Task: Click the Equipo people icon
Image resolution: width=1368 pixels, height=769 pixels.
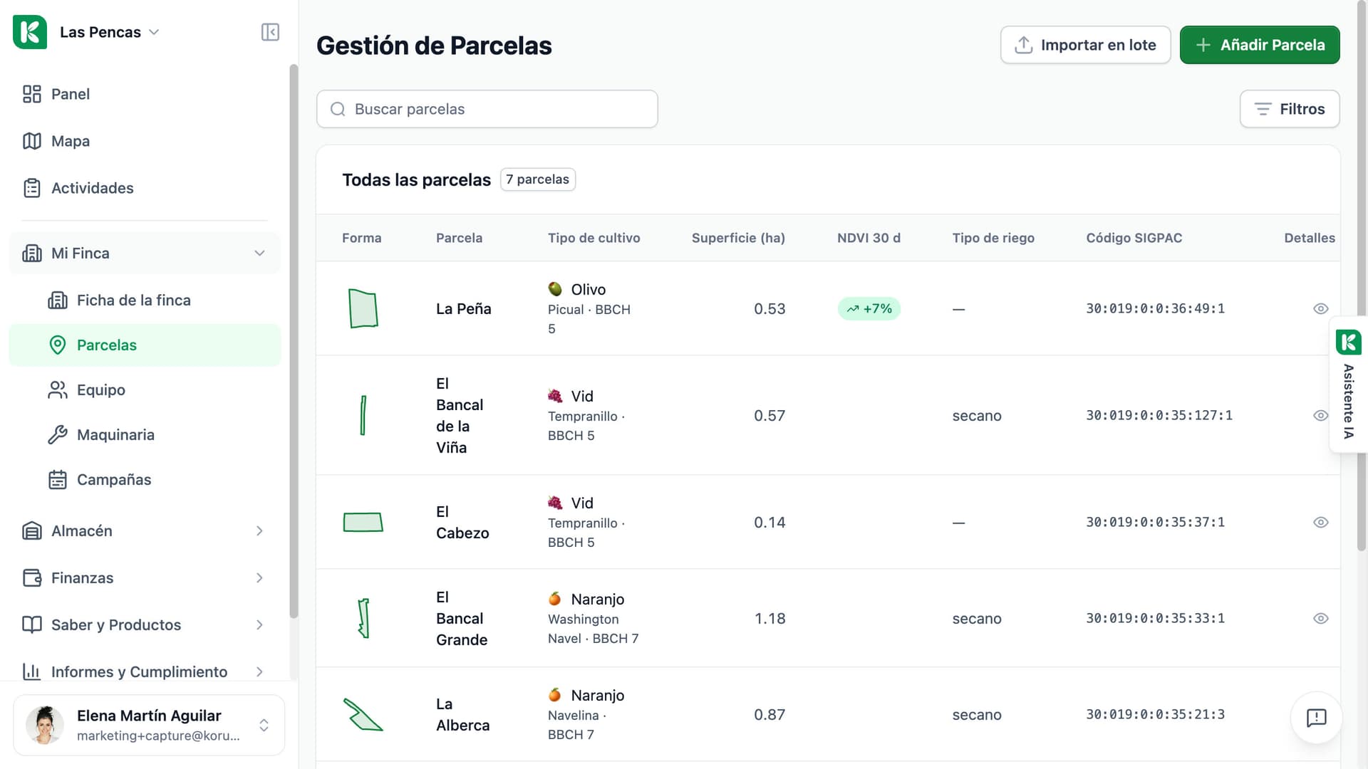Action: (58, 390)
